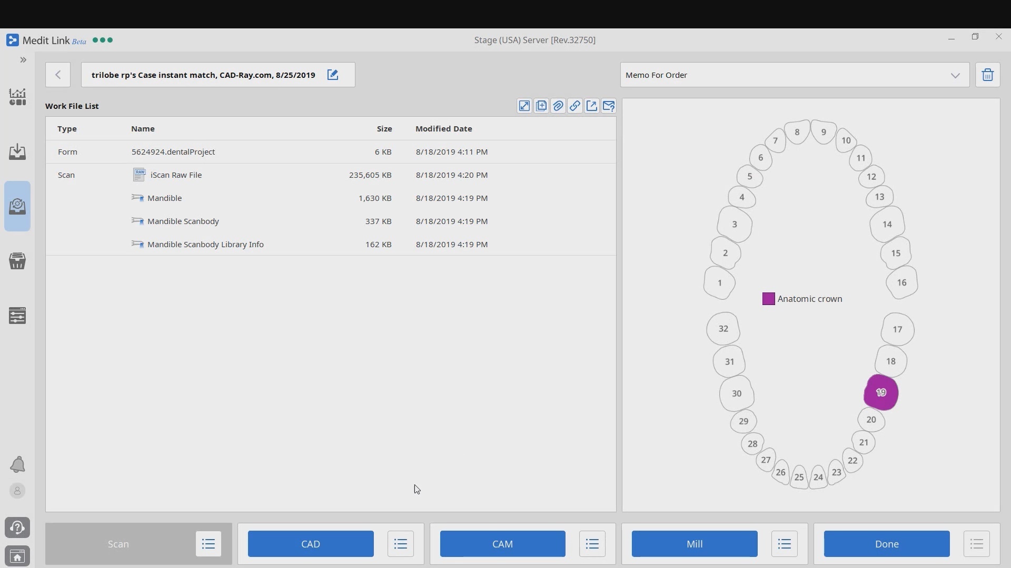
Task: Open the Inbox download tray icon in the sidebar
Action: [17, 151]
